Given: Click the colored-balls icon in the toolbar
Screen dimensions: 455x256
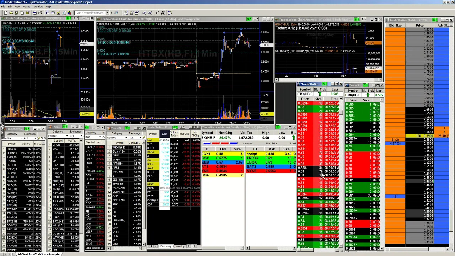Looking at the screenshot, I should tap(69, 13).
